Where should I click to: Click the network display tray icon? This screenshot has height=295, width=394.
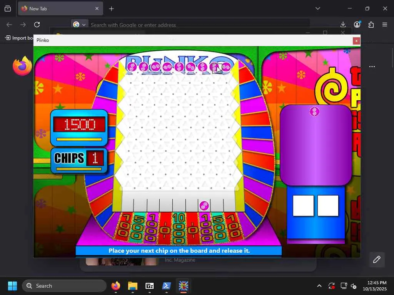coord(344,286)
